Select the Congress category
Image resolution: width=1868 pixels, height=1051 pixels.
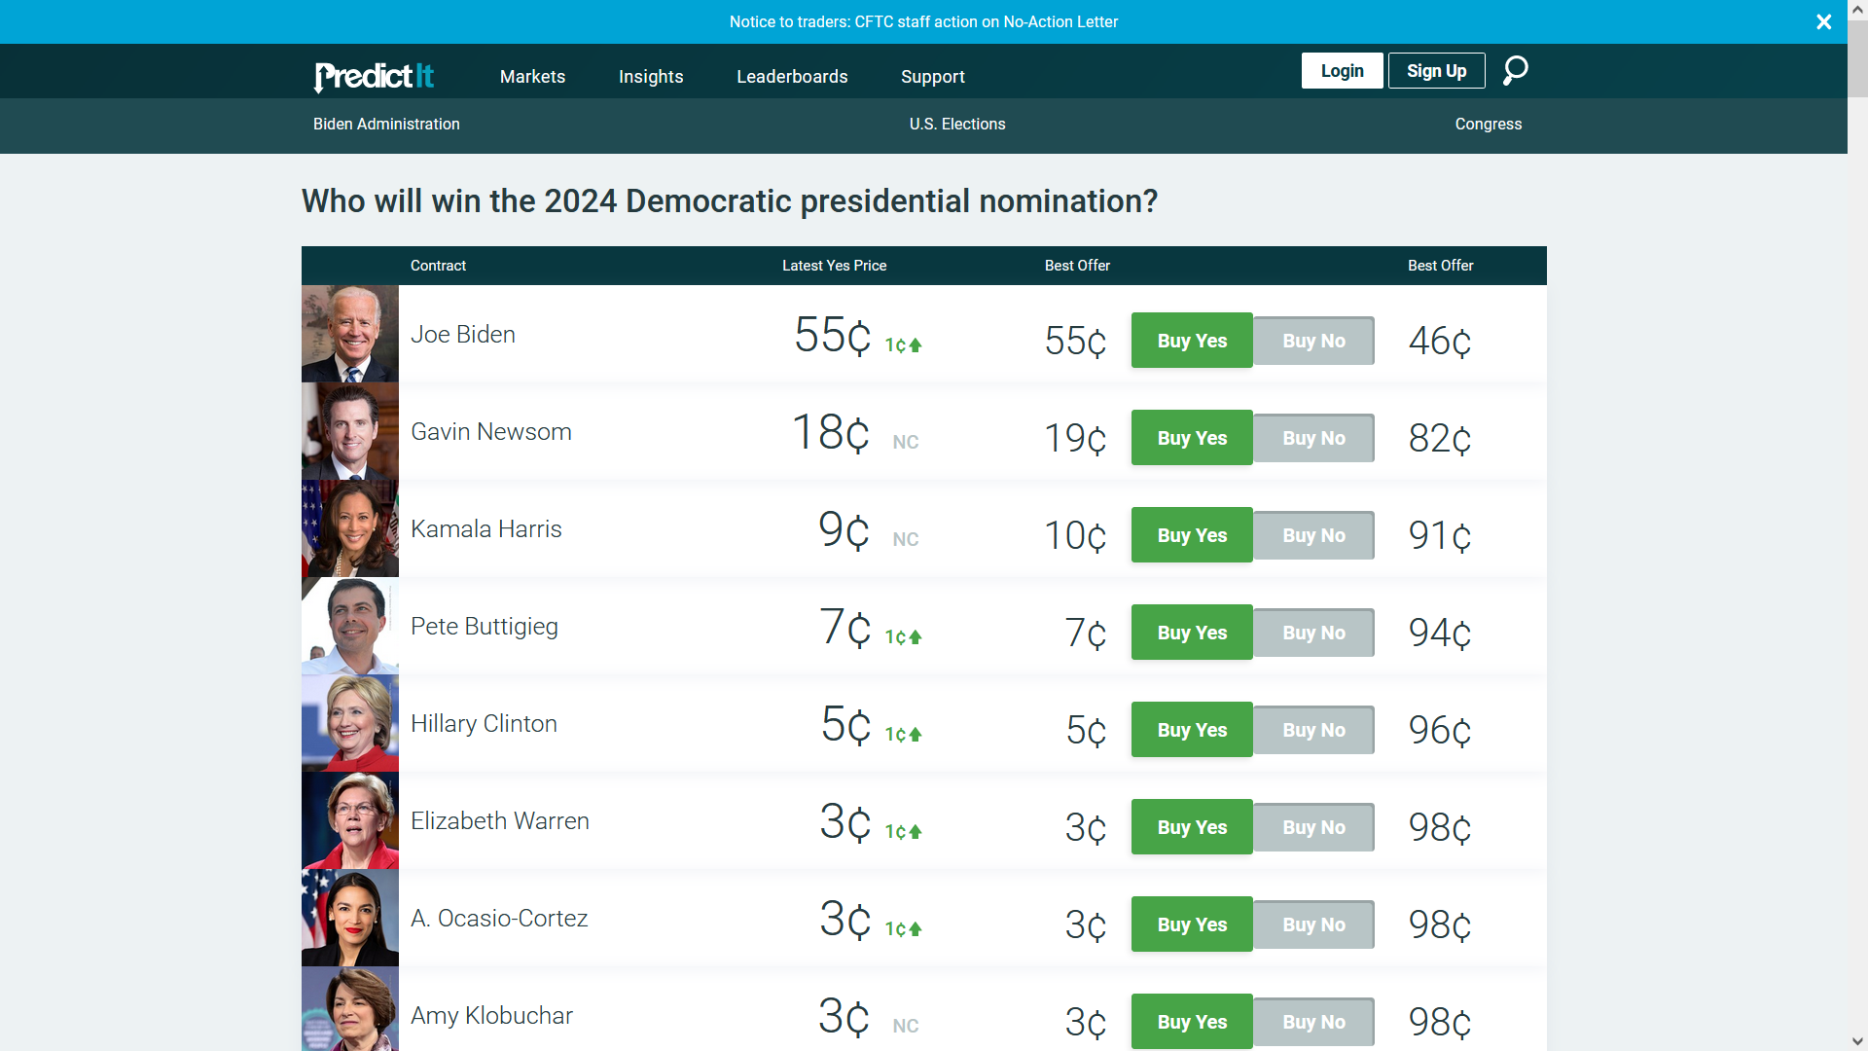(x=1489, y=124)
